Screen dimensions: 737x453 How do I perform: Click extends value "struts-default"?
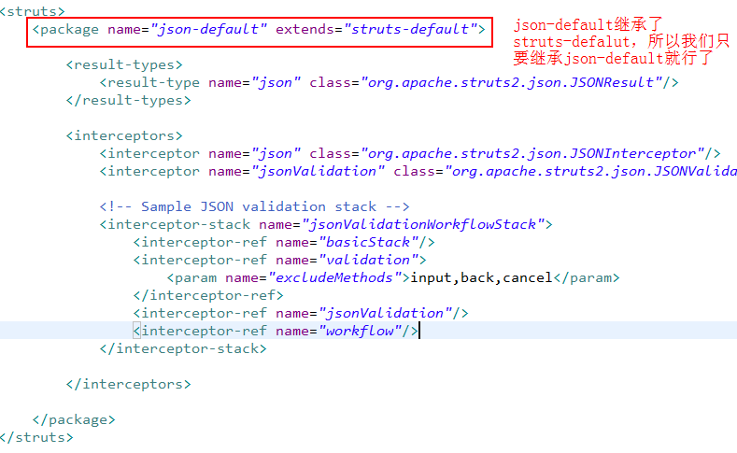click(x=411, y=29)
